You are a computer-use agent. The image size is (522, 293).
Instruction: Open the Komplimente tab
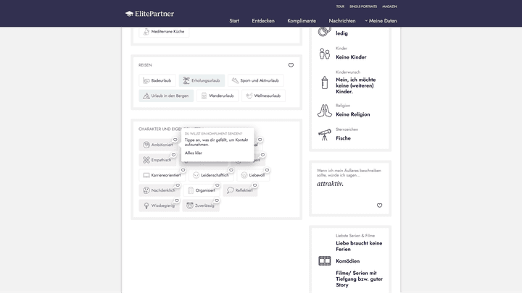[302, 21]
